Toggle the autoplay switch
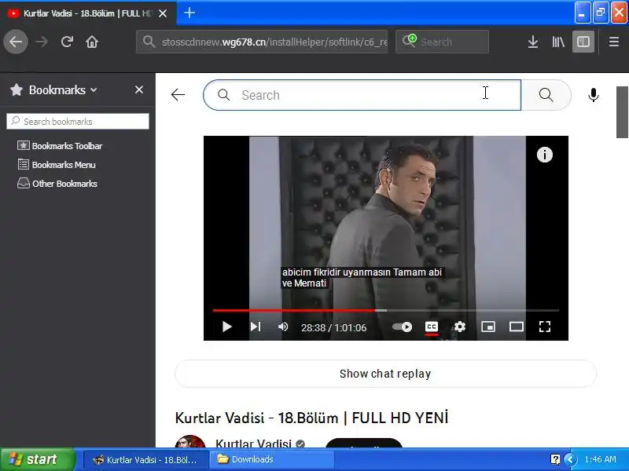 tap(402, 327)
